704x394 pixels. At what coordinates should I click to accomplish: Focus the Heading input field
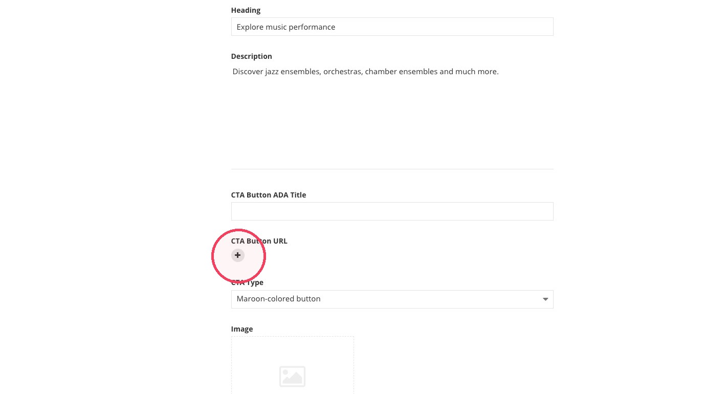(392, 27)
